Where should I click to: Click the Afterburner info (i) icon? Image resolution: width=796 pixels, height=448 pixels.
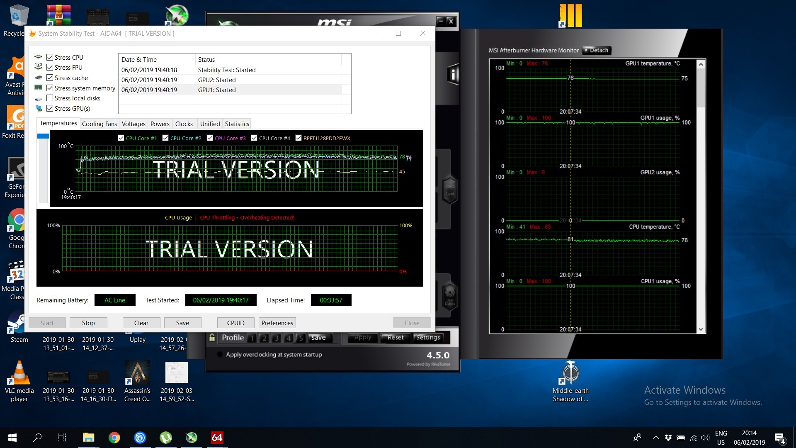pos(454,75)
